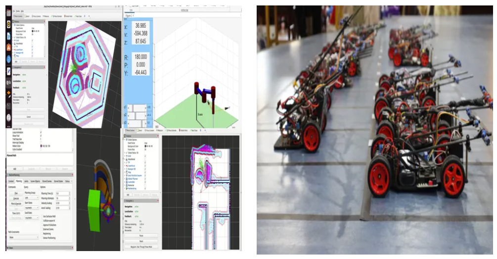This screenshot has width=497, height=259.
Task: Click the Plan & Execute button
Action: point(16,204)
